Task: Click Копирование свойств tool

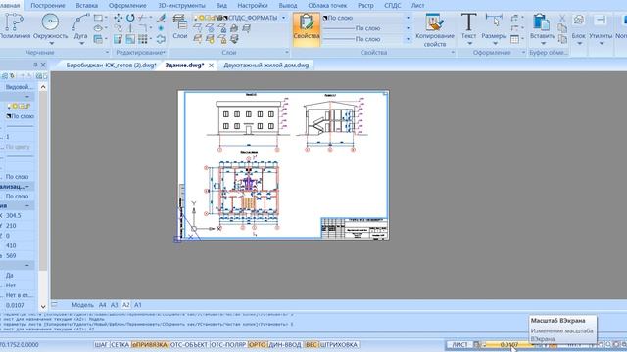Action: click(435, 30)
